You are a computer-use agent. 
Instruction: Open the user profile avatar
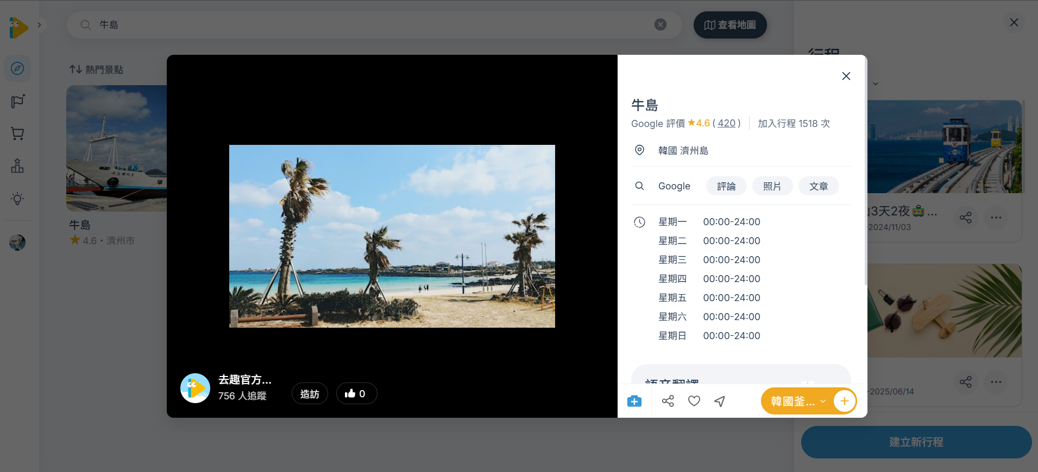17,242
